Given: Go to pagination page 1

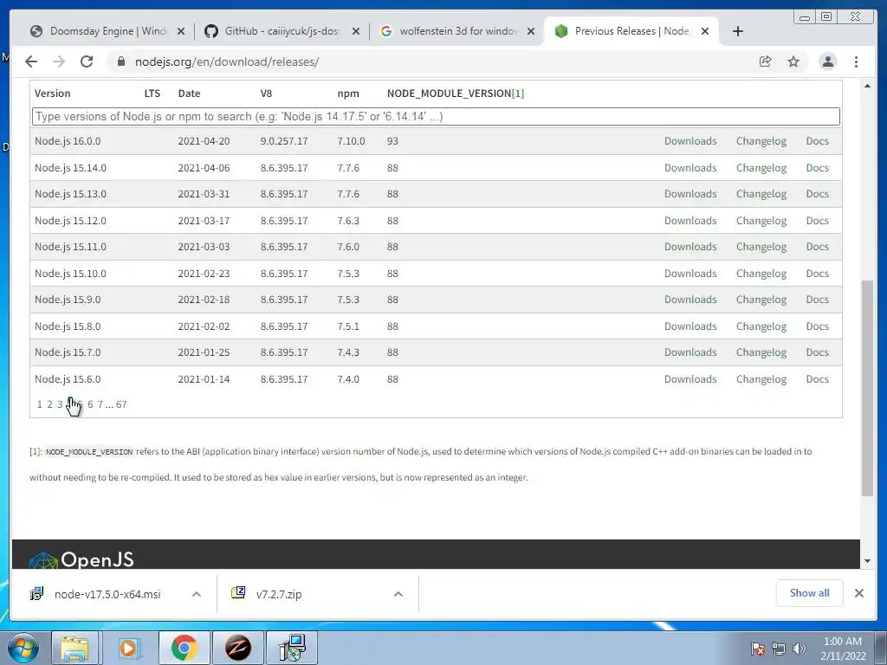Looking at the screenshot, I should [x=39, y=404].
